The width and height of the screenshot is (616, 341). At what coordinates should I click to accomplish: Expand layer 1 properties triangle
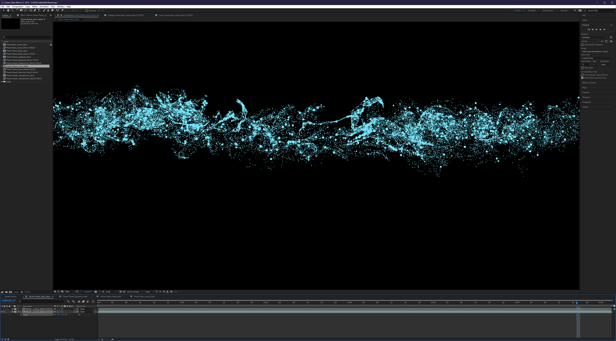[x=13, y=309]
